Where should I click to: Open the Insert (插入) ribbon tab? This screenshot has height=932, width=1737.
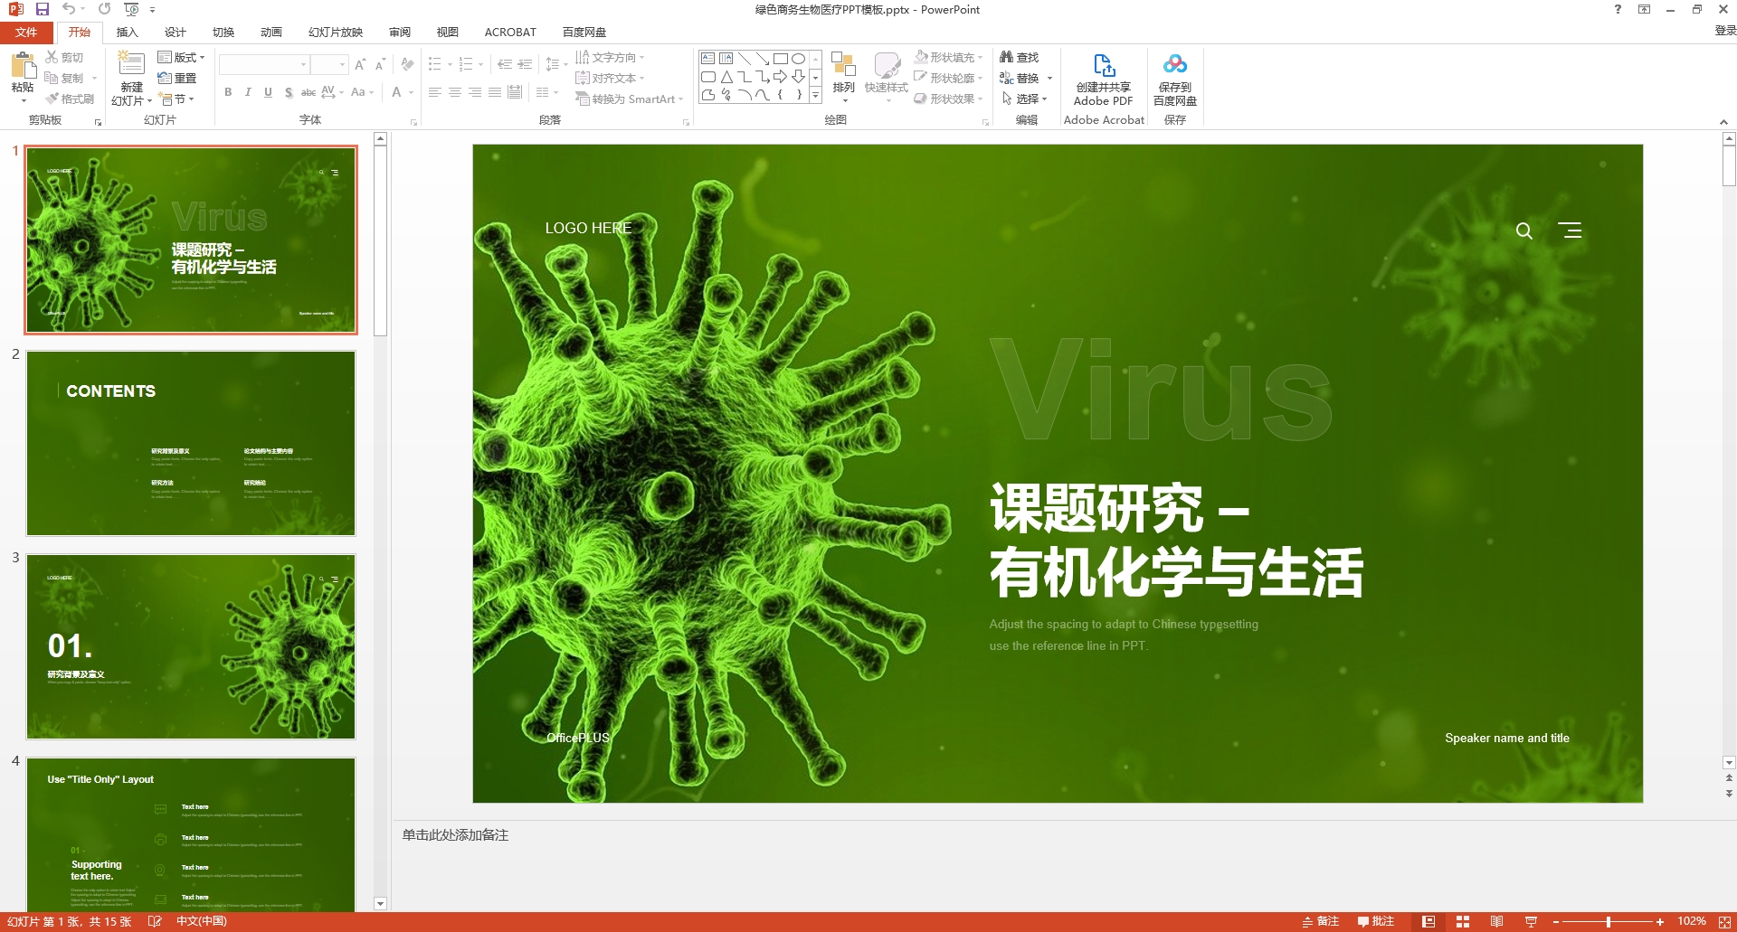click(x=127, y=32)
